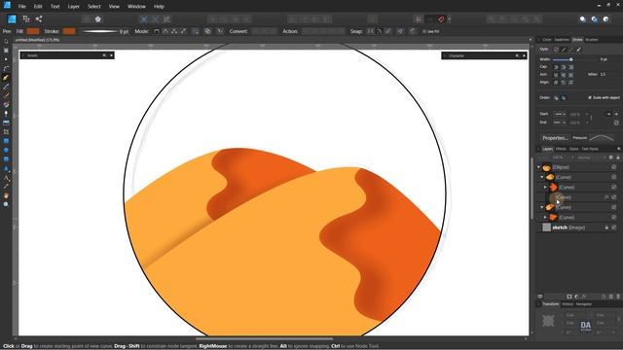Choose the dashed line stroke style
The height and width of the screenshot is (350, 623).
pos(571,50)
